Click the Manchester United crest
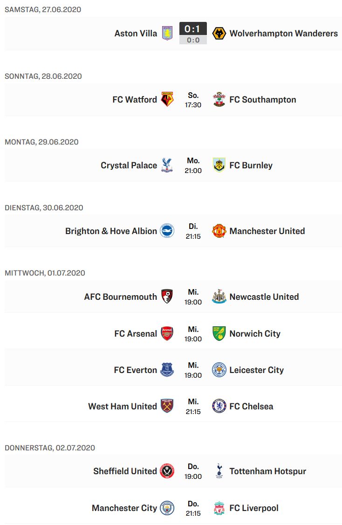 tap(219, 231)
